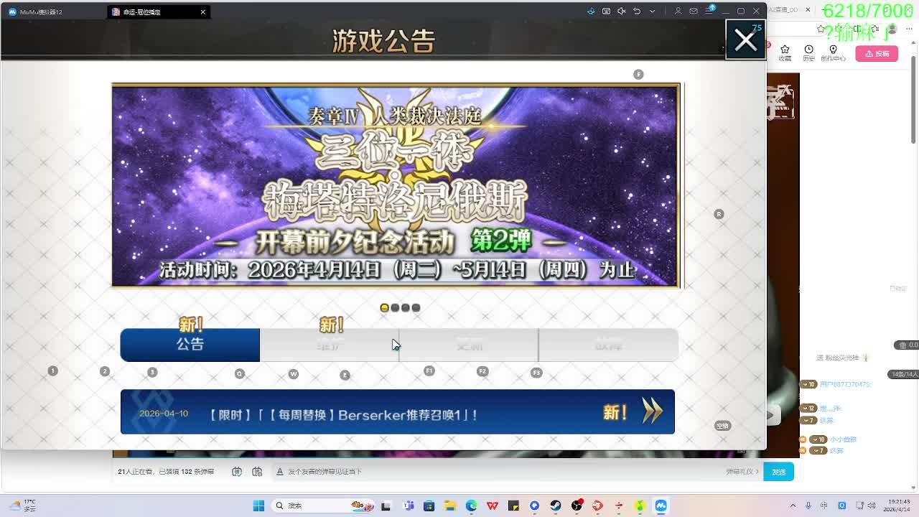Image resolution: width=919 pixels, height=517 pixels.
Task: Click the pink 投稿 upload button
Action: [x=877, y=54]
